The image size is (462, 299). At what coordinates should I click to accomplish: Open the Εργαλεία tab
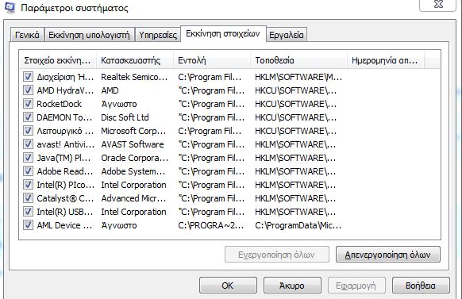click(x=287, y=35)
